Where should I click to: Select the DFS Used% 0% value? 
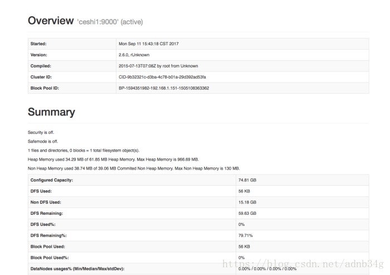pyautogui.click(x=241, y=224)
